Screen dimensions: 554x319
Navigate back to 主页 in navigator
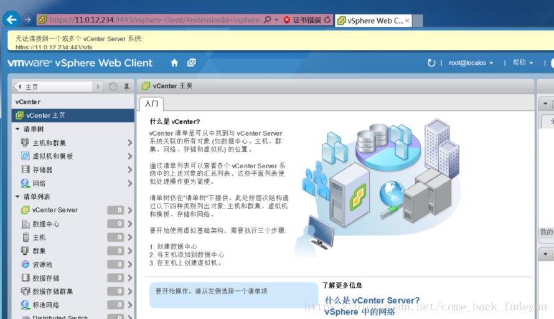(x=54, y=87)
